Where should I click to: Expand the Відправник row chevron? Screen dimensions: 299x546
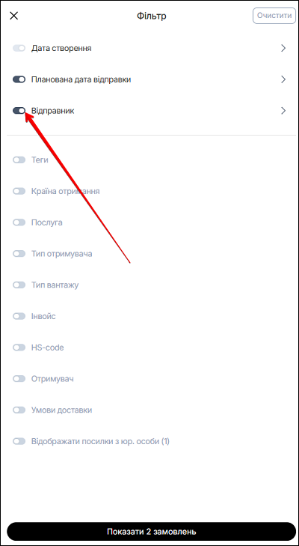coord(283,111)
